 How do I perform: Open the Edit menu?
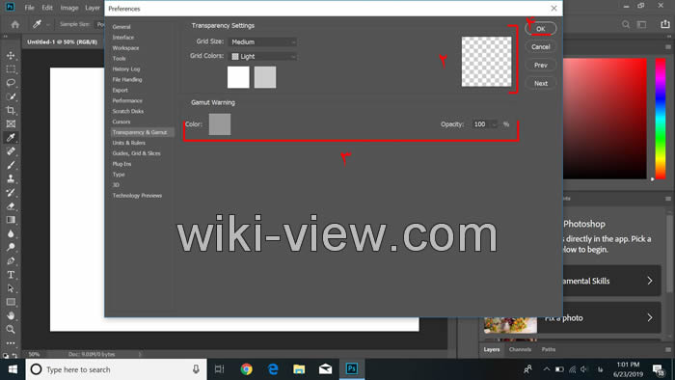(x=47, y=8)
